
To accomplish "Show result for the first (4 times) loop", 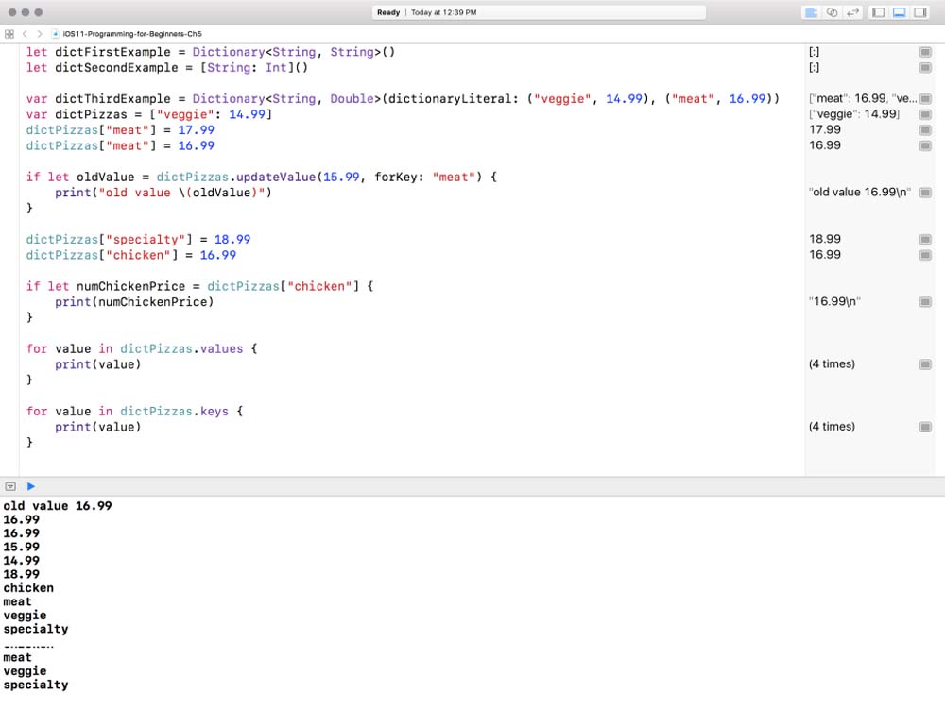I will (x=925, y=364).
